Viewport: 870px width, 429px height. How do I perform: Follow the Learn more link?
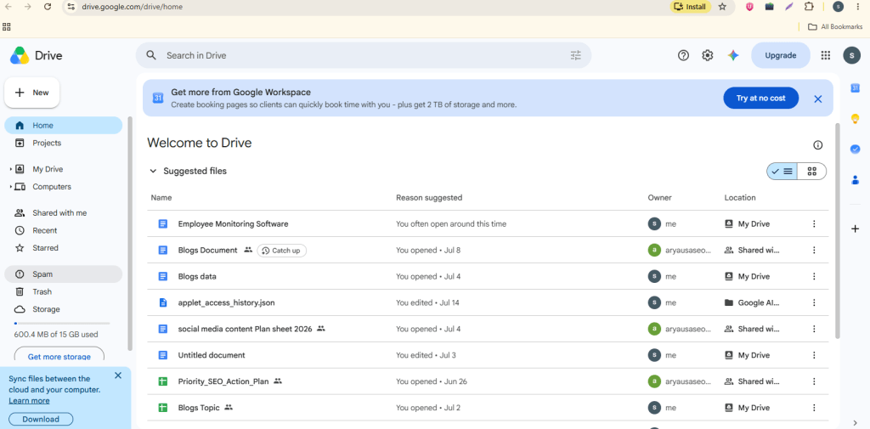coord(29,401)
